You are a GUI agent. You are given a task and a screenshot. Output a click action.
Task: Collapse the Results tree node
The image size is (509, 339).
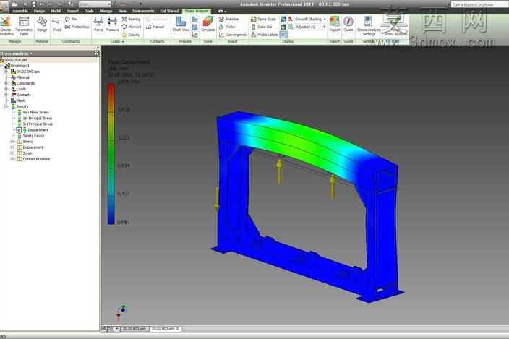tap(7, 107)
